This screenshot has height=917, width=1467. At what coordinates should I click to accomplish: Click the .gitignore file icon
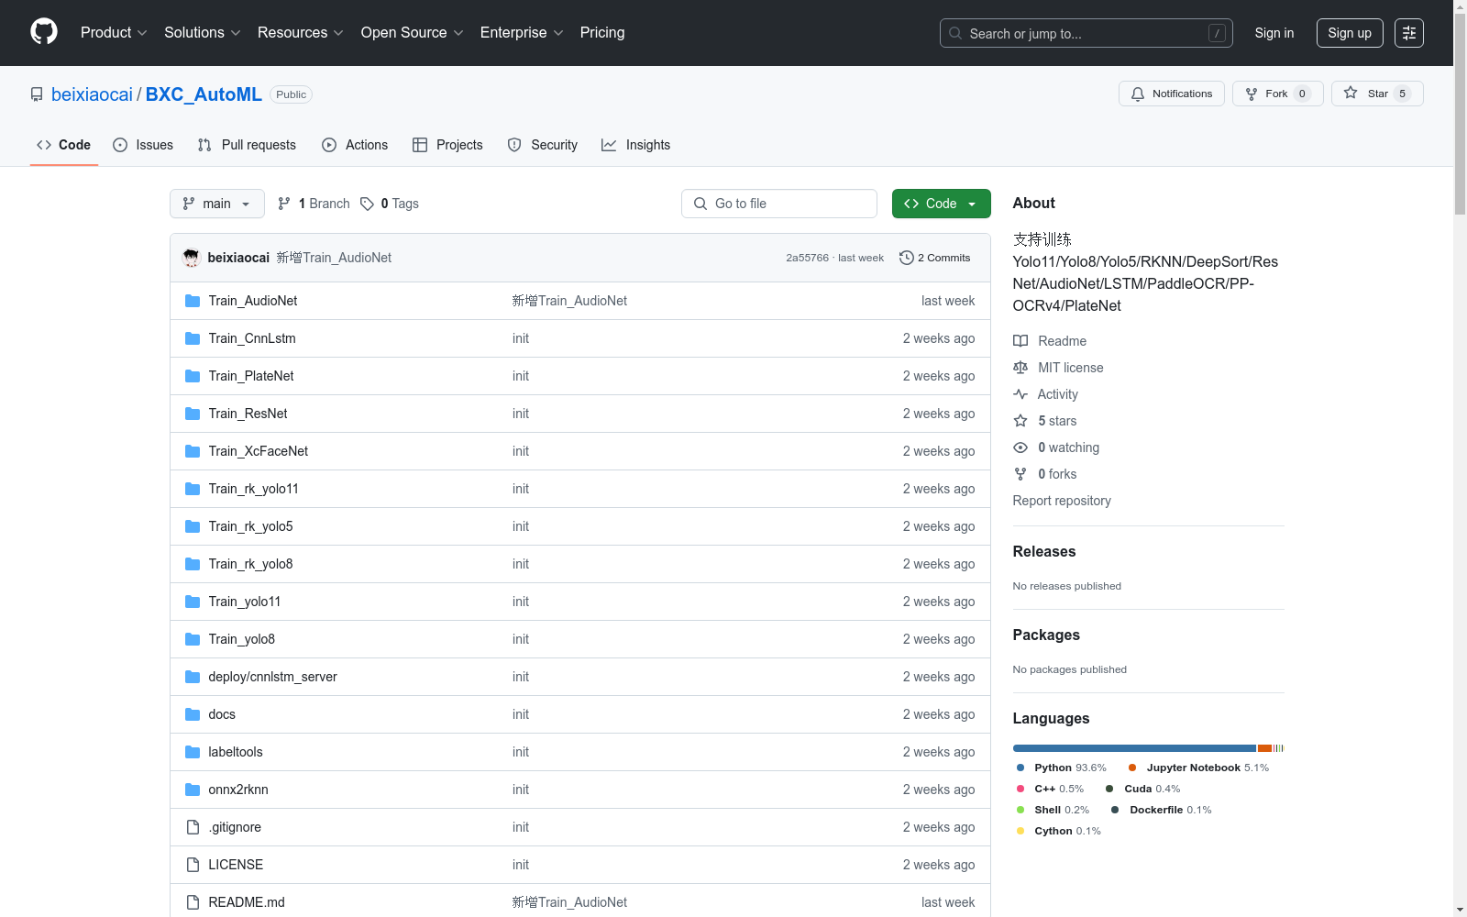pos(193,827)
